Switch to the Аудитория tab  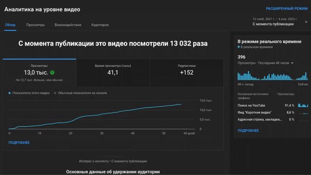coord(100,25)
